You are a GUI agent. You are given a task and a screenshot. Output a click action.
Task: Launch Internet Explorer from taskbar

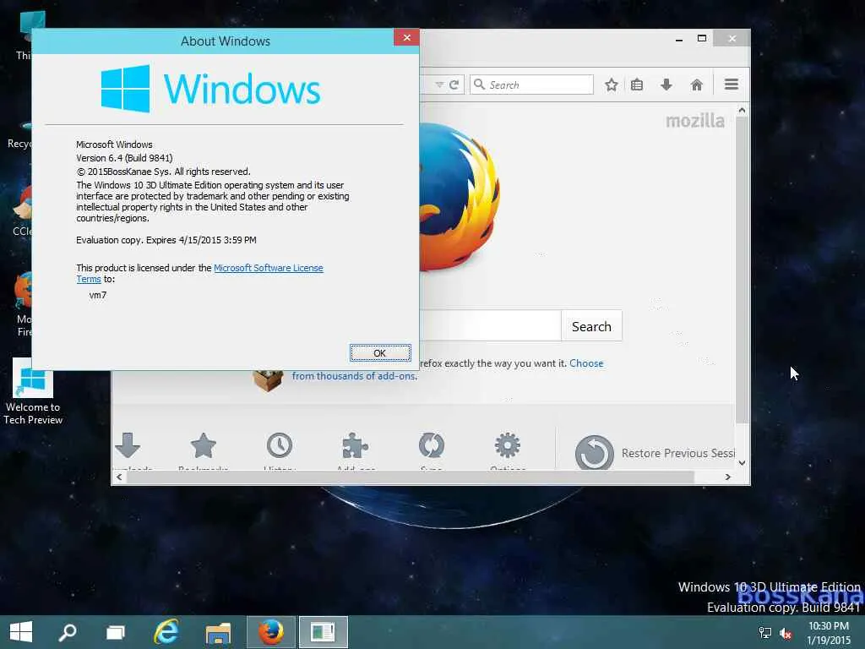(x=166, y=632)
